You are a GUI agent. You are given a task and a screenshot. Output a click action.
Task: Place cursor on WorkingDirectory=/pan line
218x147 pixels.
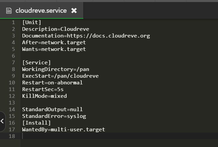pyautogui.click(x=56, y=69)
